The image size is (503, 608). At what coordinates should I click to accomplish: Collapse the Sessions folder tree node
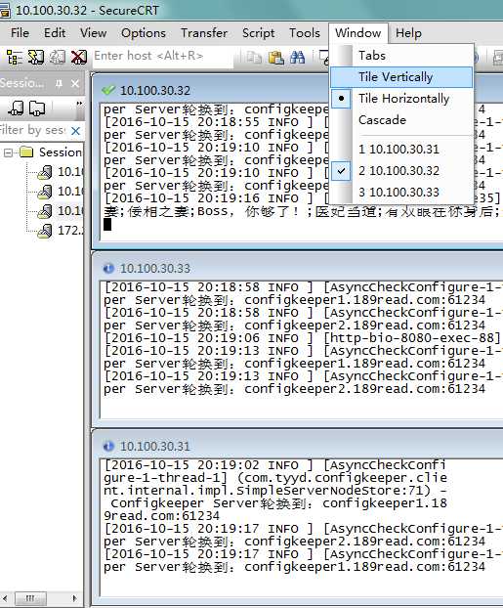click(8, 152)
